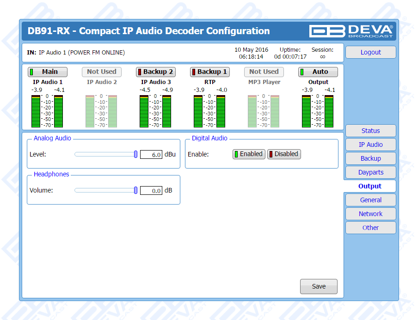Click the Not Used IP Audio 2 button
The width and height of the screenshot is (418, 320).
pos(102,72)
